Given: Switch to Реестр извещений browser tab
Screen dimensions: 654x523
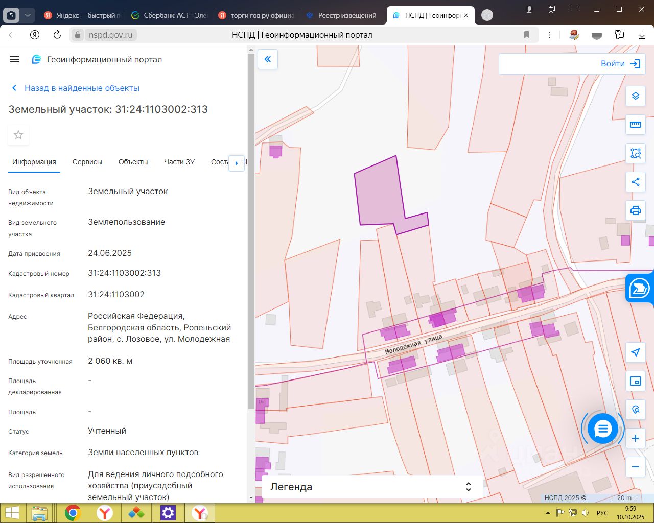Looking at the screenshot, I should 342,15.
